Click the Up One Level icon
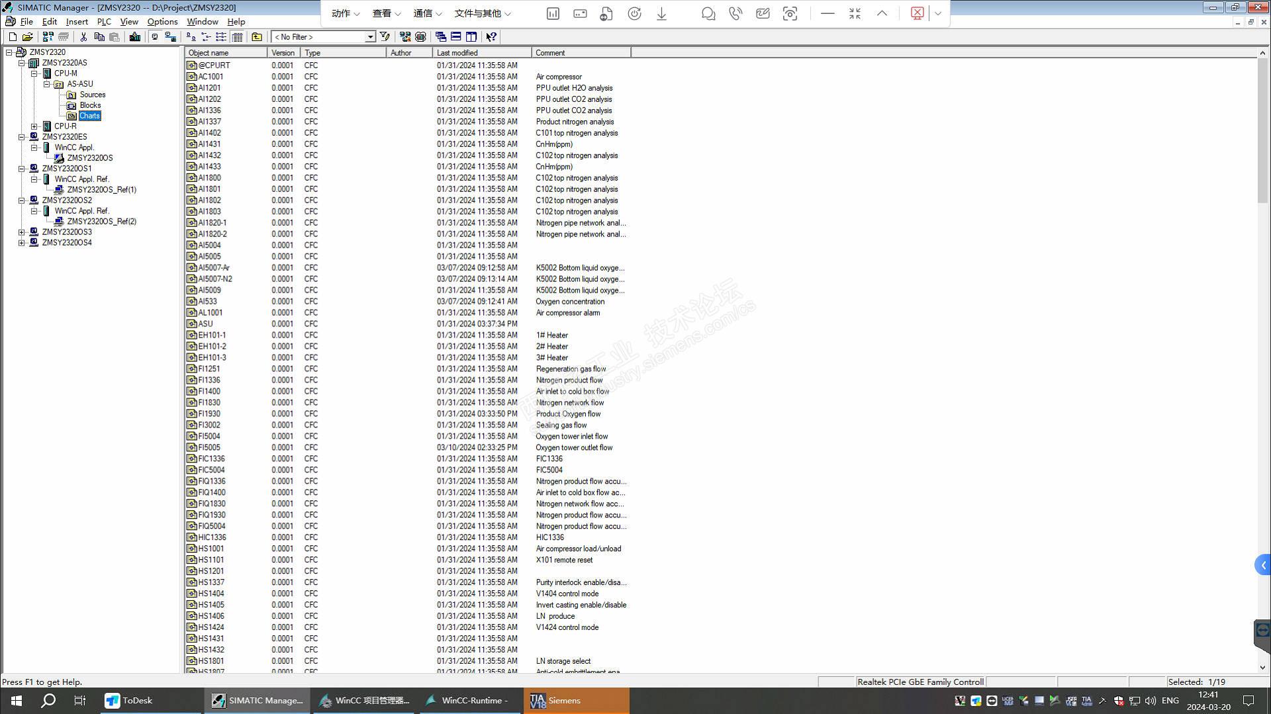This screenshot has width=1271, height=714. pos(257,37)
